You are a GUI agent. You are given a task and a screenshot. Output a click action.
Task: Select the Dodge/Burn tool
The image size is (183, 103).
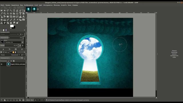(17, 23)
